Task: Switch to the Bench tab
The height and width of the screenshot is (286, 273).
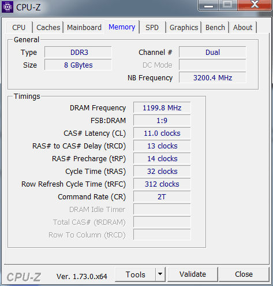Action: [x=215, y=28]
